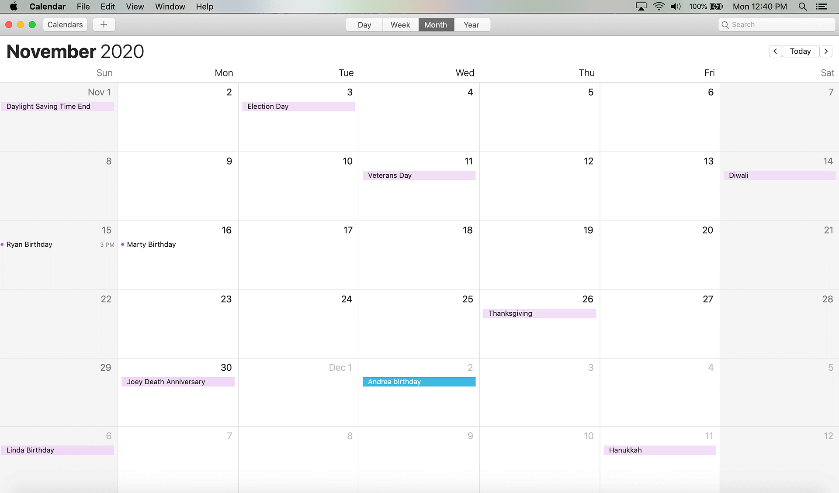The height and width of the screenshot is (493, 839).
Task: Click the forward navigation arrow
Action: point(826,51)
